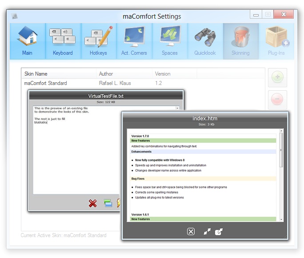Click the green New Features bar under Version 1.7.0

click(x=203, y=141)
